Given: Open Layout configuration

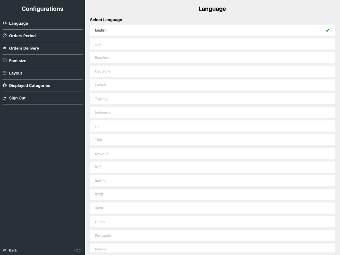Looking at the screenshot, I should pos(43,73).
